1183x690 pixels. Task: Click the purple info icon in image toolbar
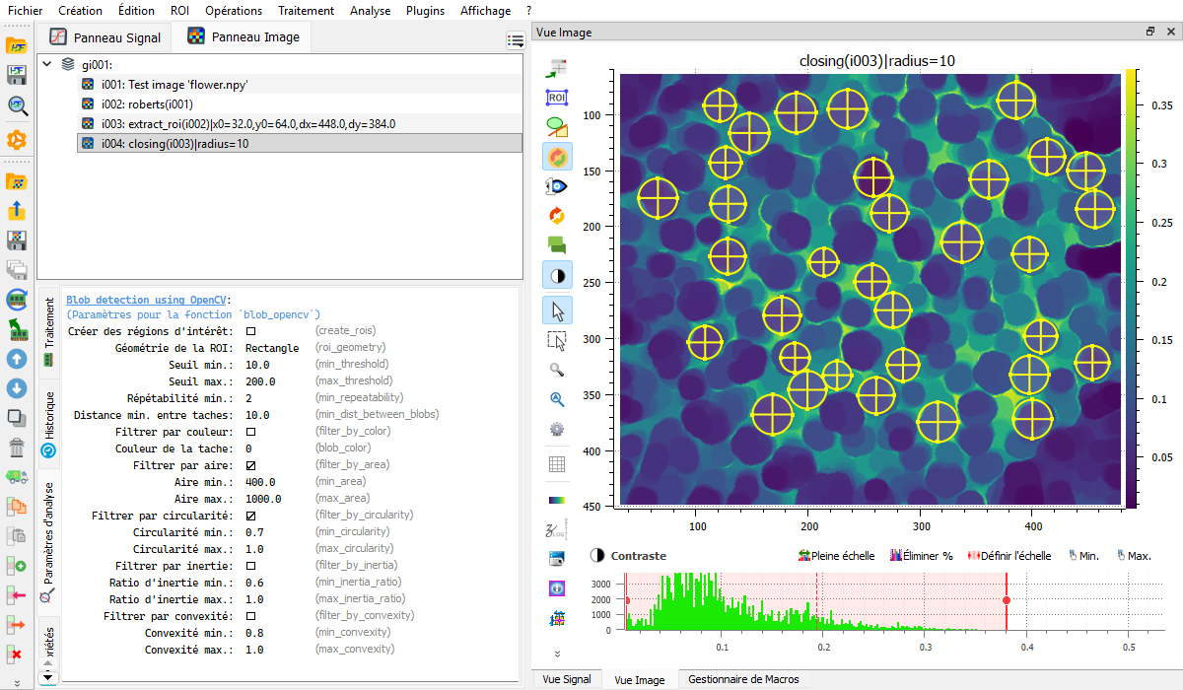[x=557, y=589]
